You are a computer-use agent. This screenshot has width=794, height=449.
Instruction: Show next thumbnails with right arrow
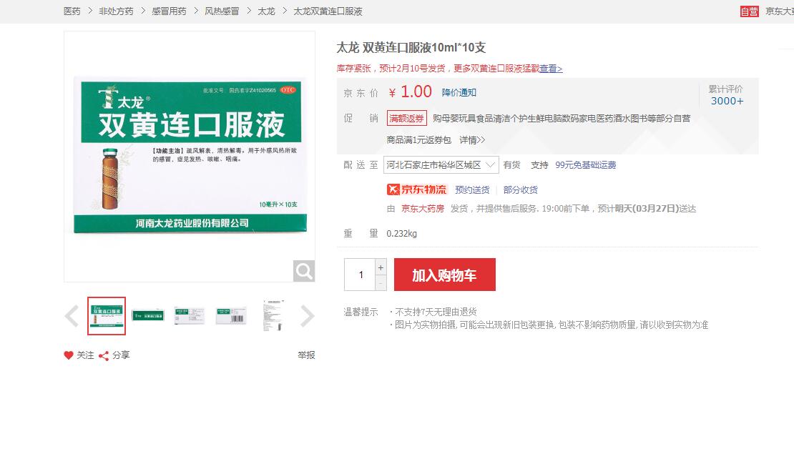(308, 317)
